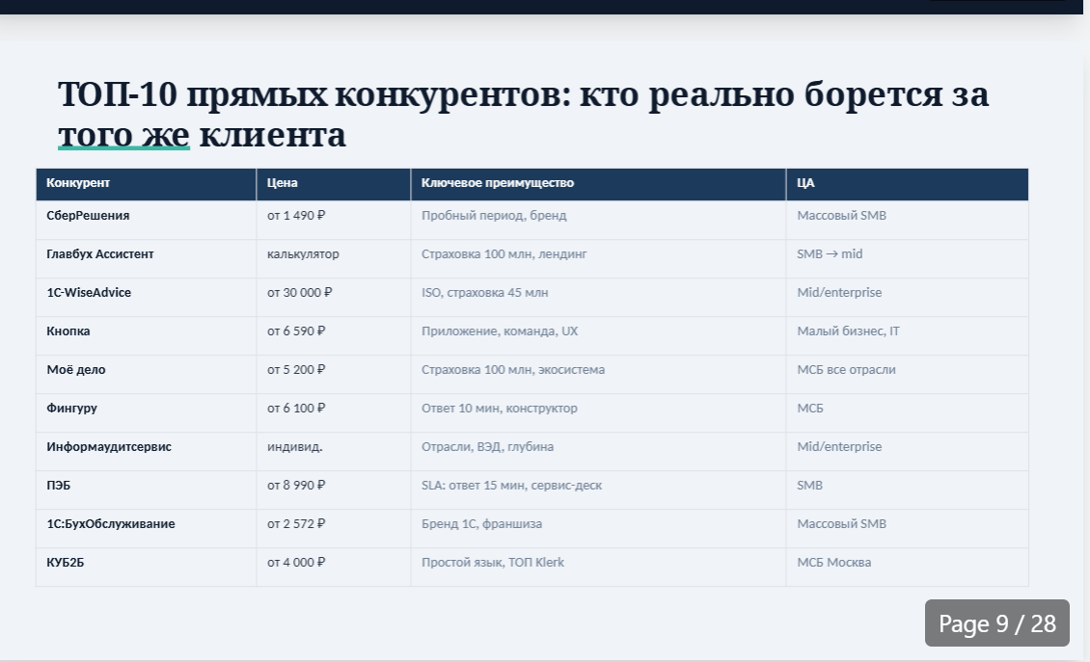Select the Кнопка competitor cell
The height and width of the screenshot is (662, 1090).
point(146,336)
